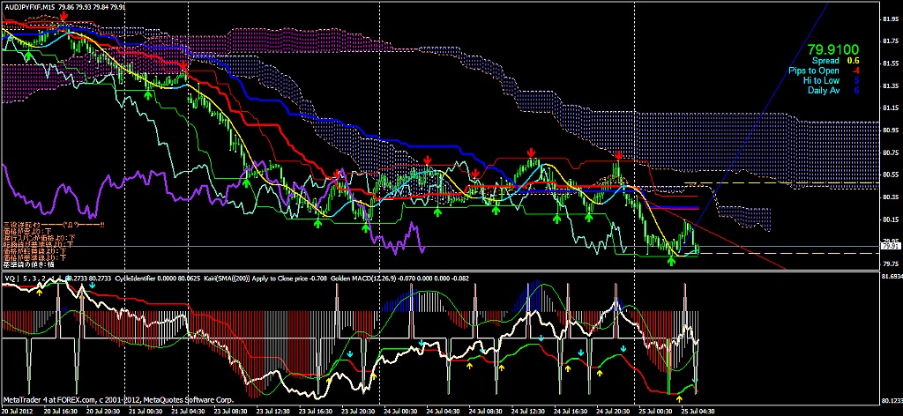Click the indicator yellow arrow above 23 Jul 16:30

[x=329, y=380]
